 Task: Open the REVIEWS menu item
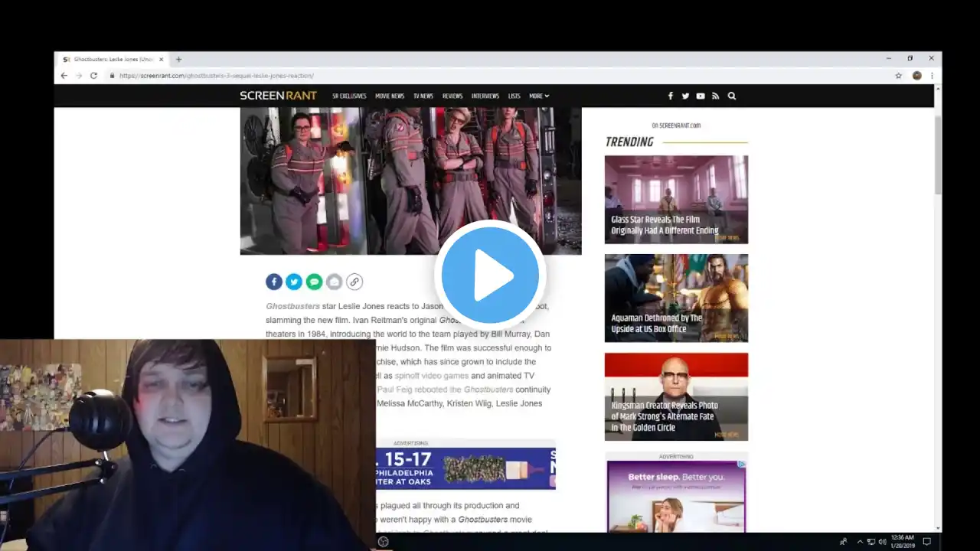click(x=452, y=96)
